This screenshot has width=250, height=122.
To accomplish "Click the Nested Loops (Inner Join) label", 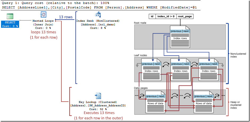I will (43, 22).
